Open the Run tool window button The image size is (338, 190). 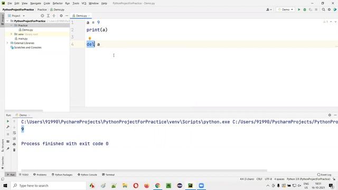pos(11,175)
